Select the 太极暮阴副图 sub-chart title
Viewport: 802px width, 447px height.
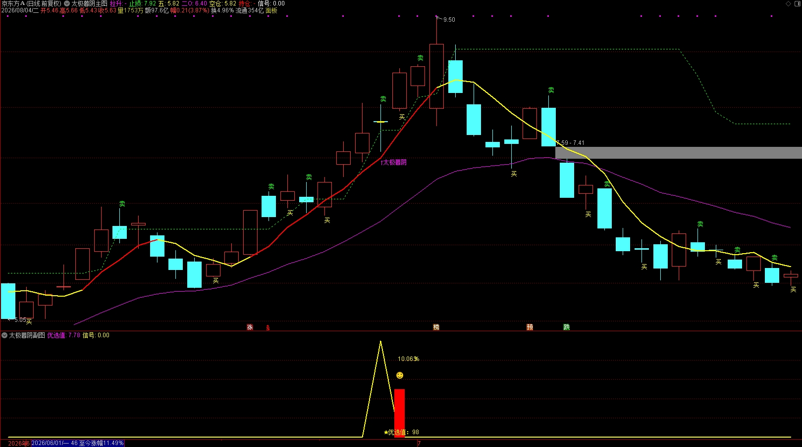(x=27, y=335)
